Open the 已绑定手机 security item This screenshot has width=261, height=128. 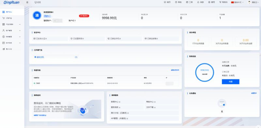[124, 39]
